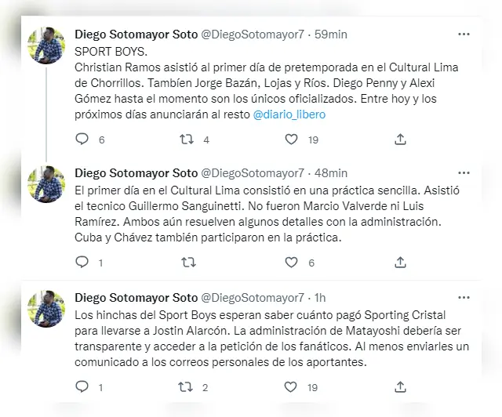Retweet the 48min Cultural Lima tweet
502x417 pixels.
pyautogui.click(x=187, y=262)
